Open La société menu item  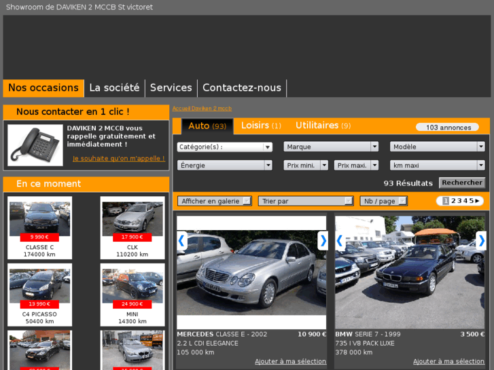pos(114,88)
